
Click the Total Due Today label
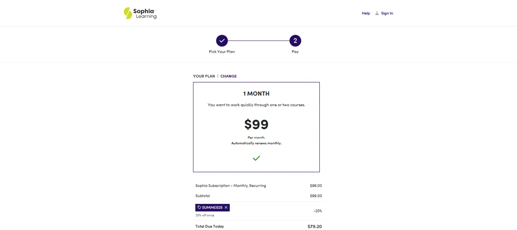(210, 227)
